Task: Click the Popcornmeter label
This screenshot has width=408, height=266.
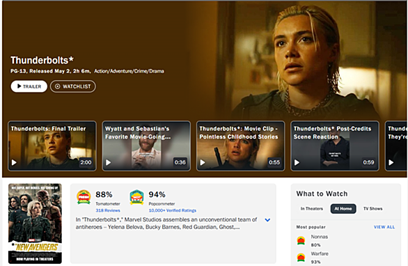Action: [162, 204]
